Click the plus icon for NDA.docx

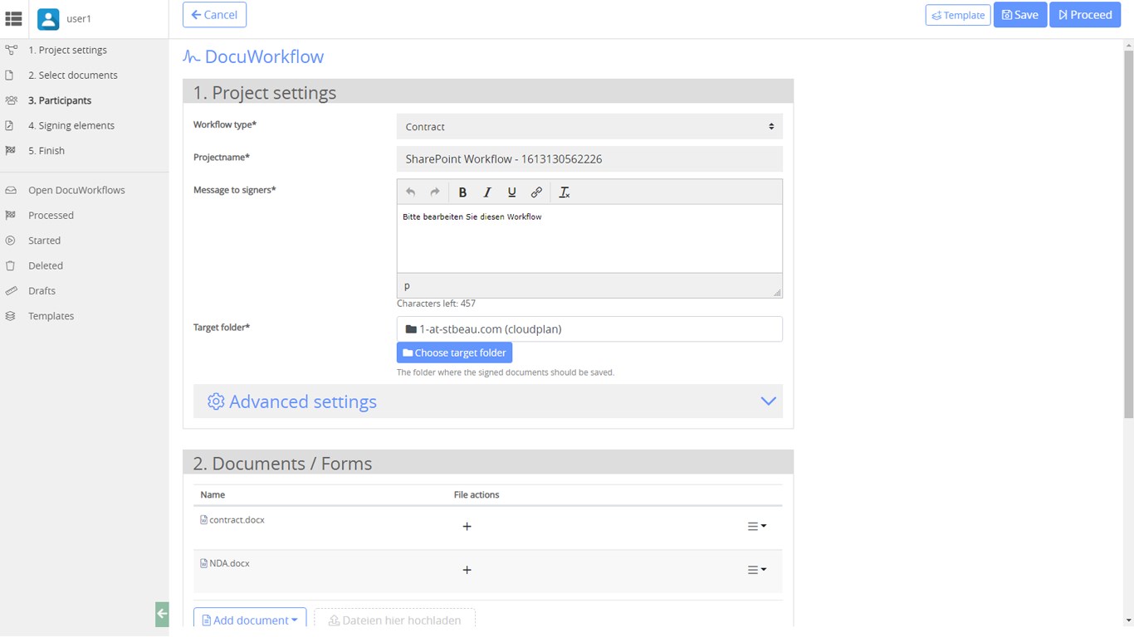[x=467, y=570]
